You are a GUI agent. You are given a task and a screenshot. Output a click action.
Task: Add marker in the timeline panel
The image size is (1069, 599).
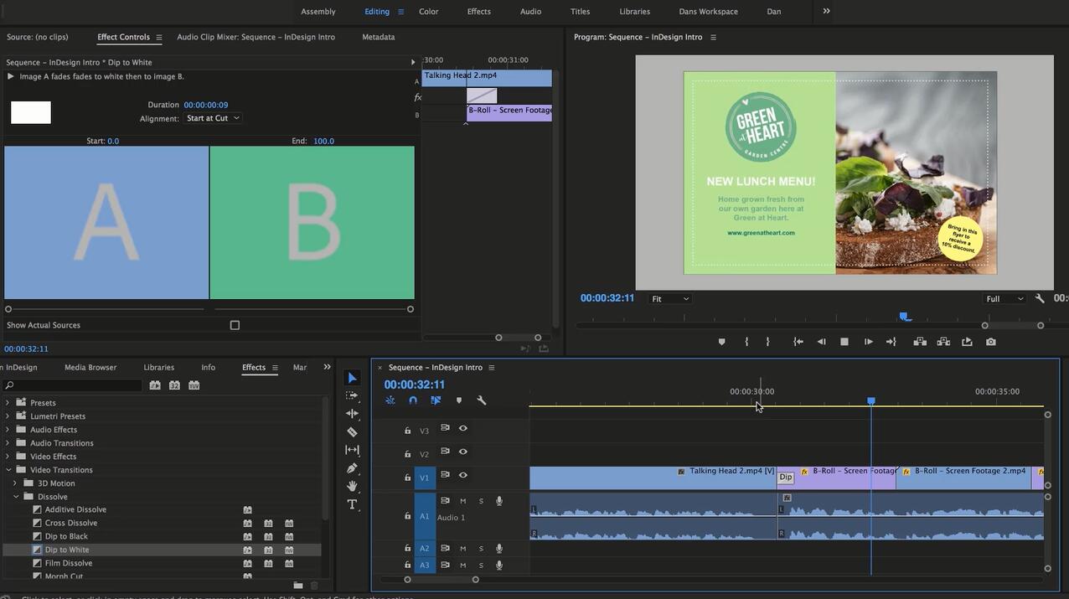pos(459,400)
